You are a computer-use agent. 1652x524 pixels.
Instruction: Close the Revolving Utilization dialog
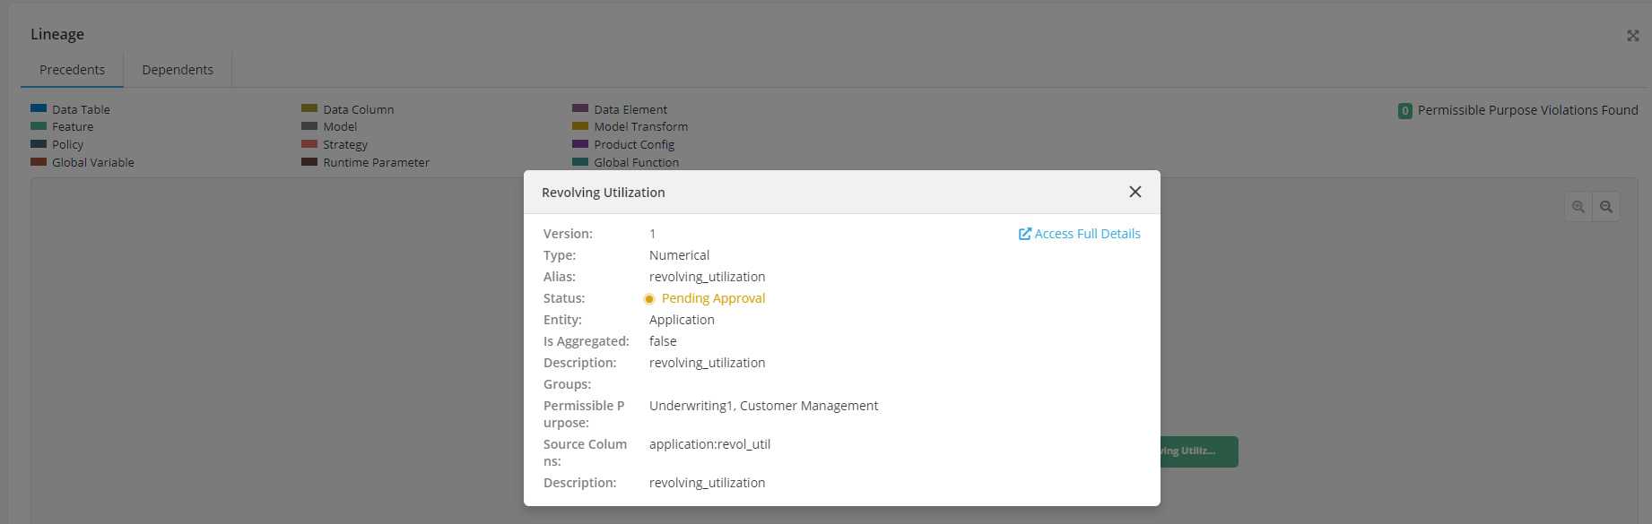click(1135, 192)
